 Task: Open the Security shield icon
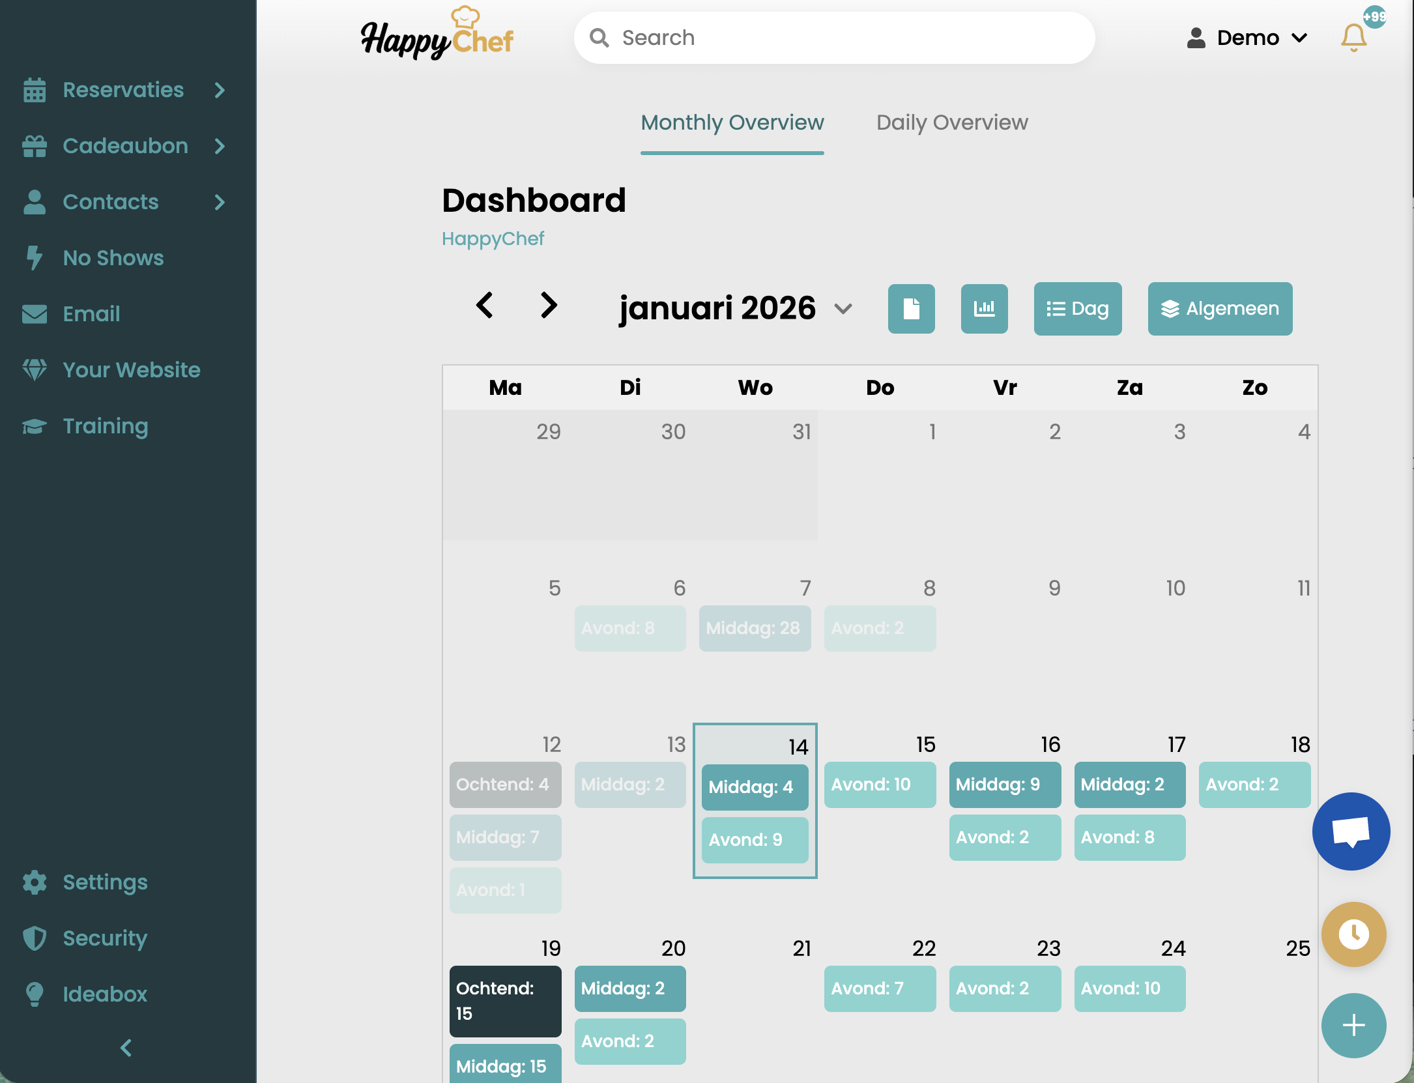click(34, 938)
